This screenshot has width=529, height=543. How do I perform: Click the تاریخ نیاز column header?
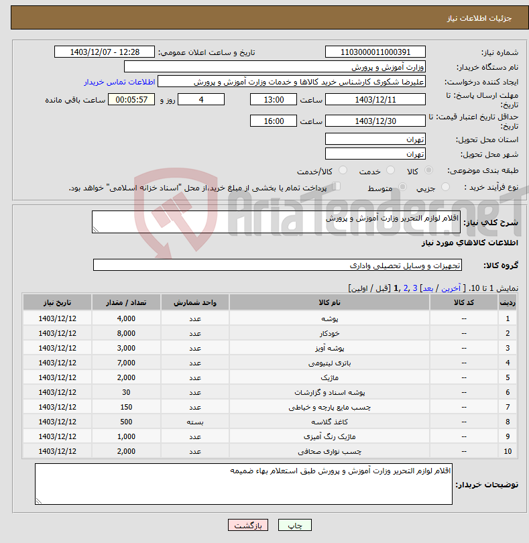[57, 302]
